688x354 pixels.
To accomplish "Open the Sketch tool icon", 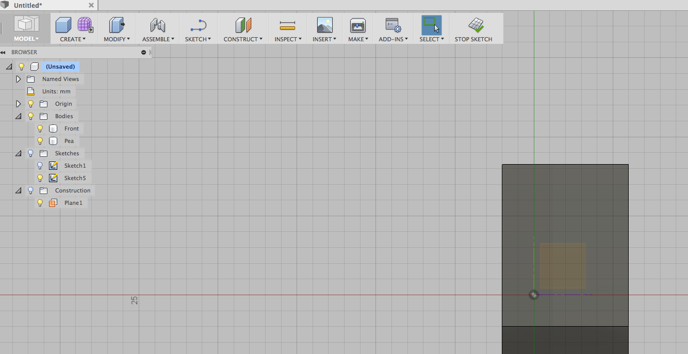I will pyautogui.click(x=198, y=25).
